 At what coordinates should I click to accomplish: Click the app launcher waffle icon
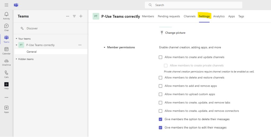pos(6,5)
